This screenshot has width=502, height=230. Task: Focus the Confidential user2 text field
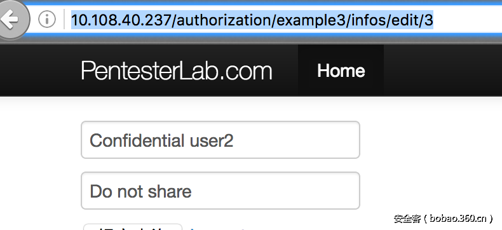pyautogui.click(x=220, y=140)
